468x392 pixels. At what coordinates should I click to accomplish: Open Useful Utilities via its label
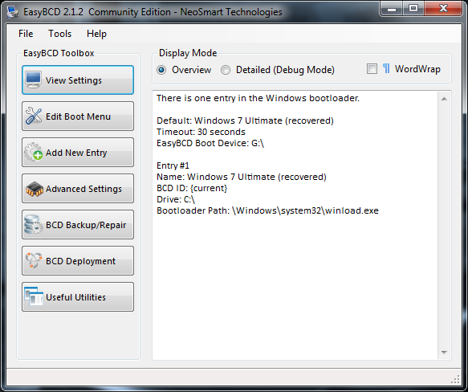[x=75, y=297]
